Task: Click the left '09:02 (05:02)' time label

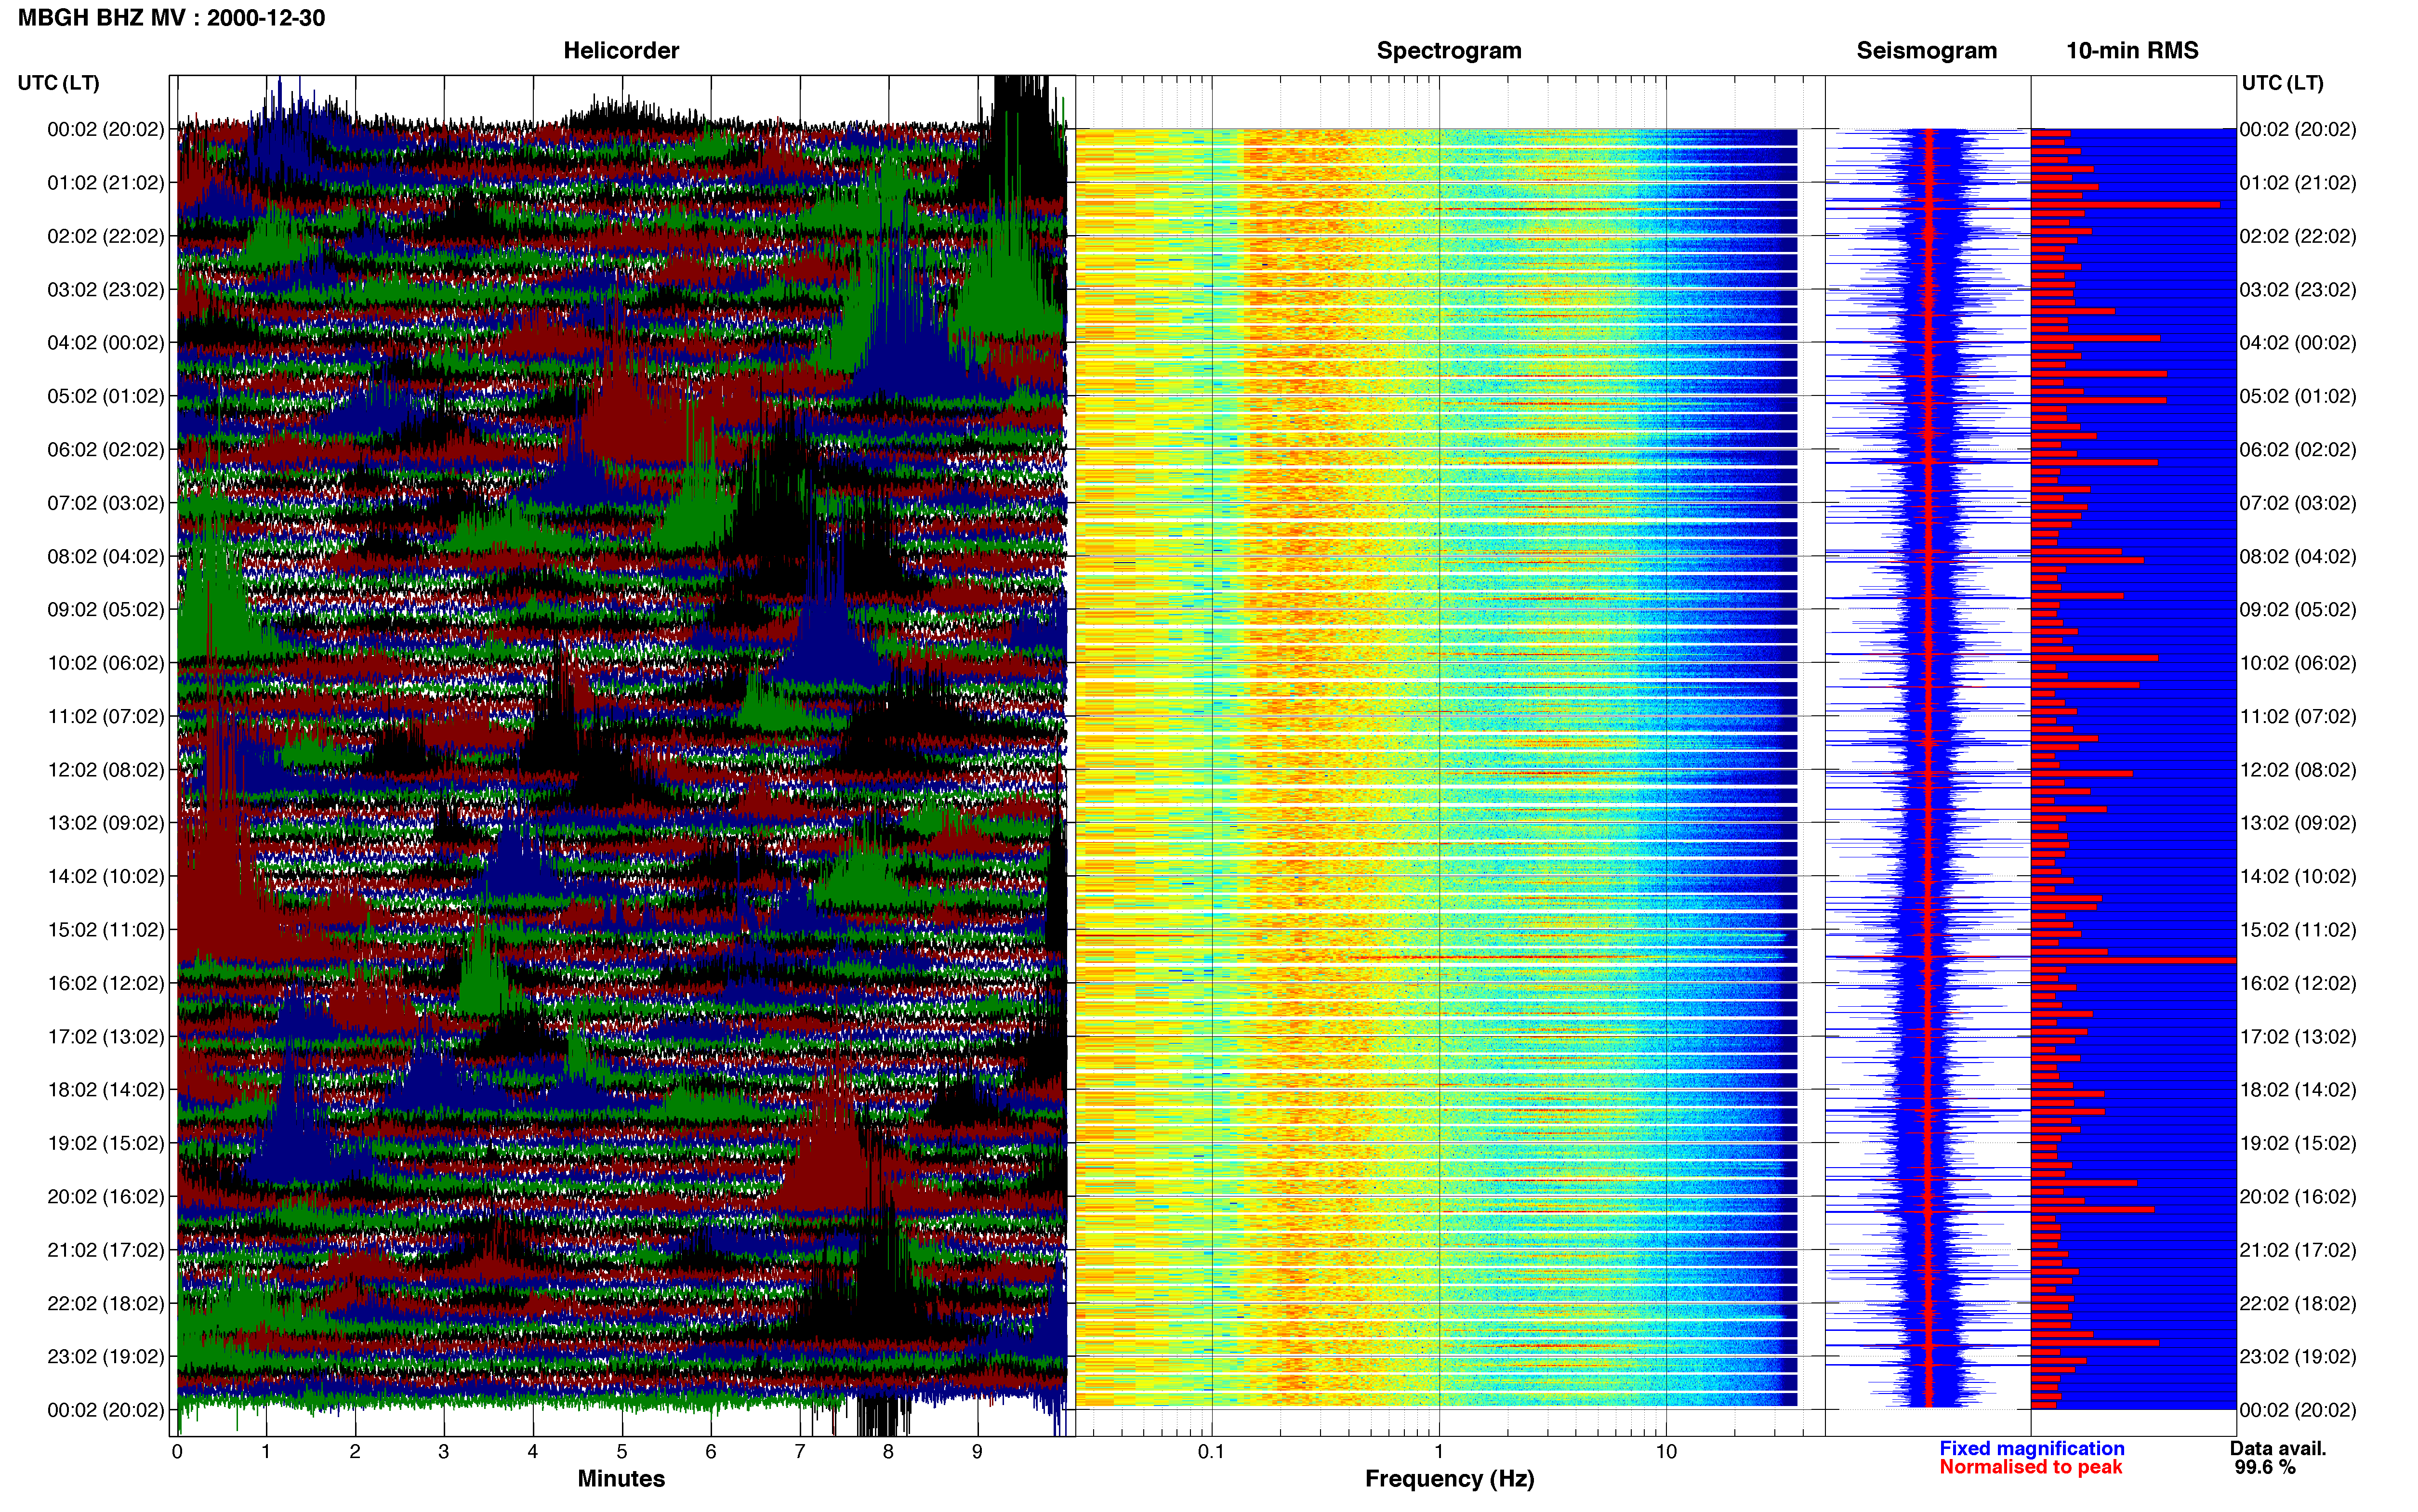Action: [x=106, y=610]
